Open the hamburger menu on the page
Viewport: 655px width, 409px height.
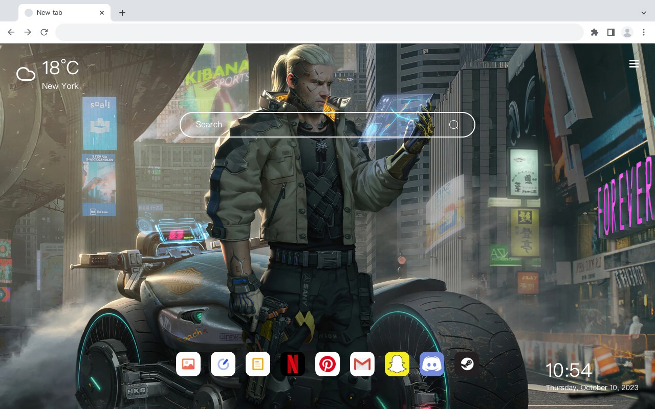[634, 63]
